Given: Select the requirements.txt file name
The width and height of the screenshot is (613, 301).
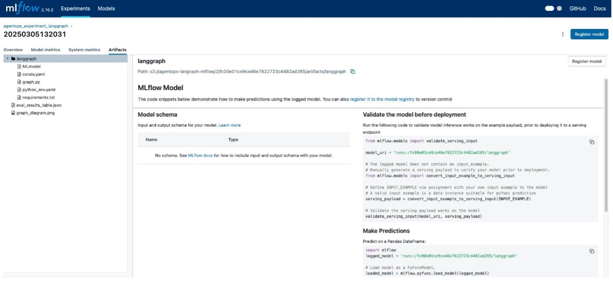Looking at the screenshot, I should click(x=38, y=97).
